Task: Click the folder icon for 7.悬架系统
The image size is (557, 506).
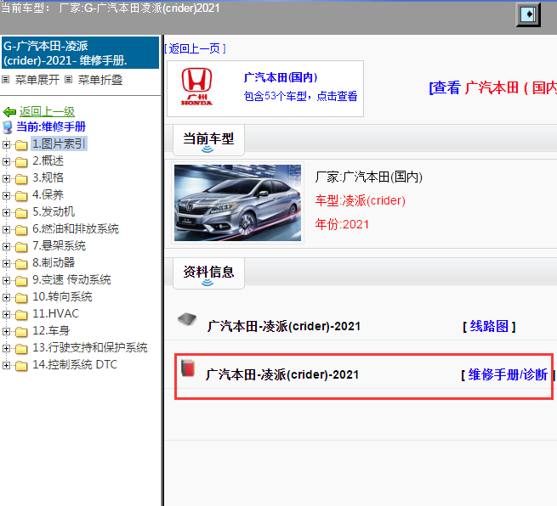Action: (21, 246)
